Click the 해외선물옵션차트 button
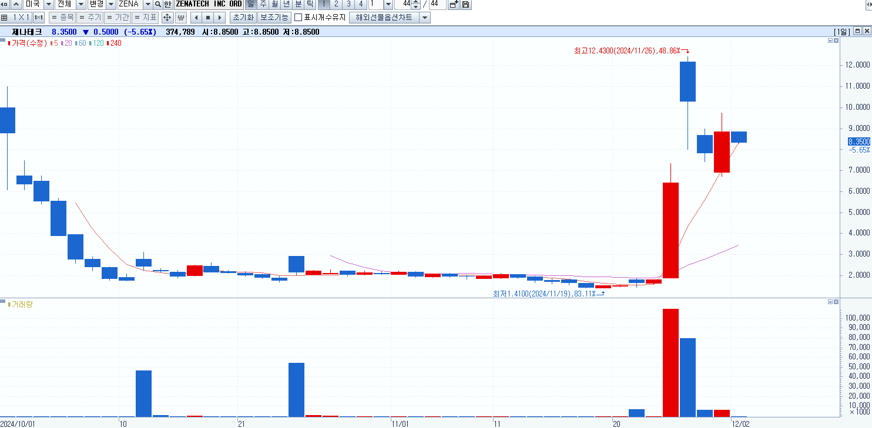 point(384,18)
